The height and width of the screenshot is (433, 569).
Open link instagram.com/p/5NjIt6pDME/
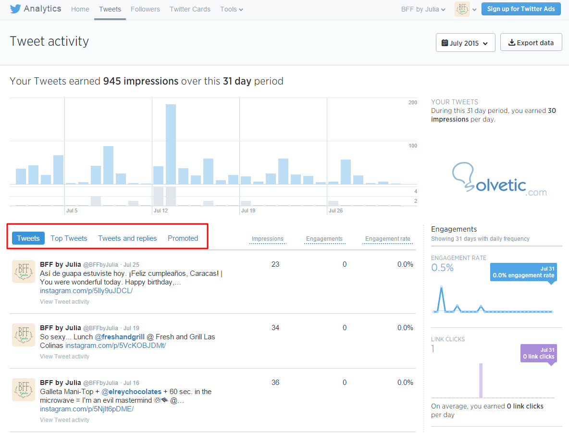[87, 409]
